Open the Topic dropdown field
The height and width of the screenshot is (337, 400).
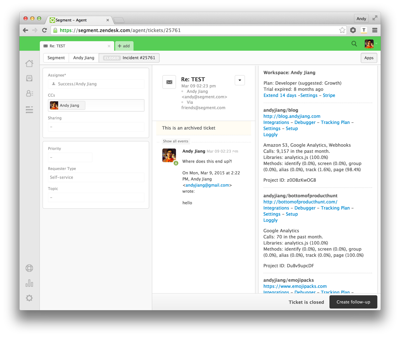pyautogui.click(x=96, y=197)
